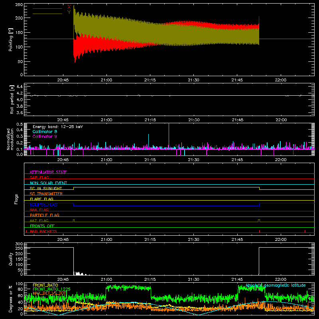The width and height of the screenshot is (319, 319).
Task: Click the tallest cyan modulation spike
Action: point(169,135)
